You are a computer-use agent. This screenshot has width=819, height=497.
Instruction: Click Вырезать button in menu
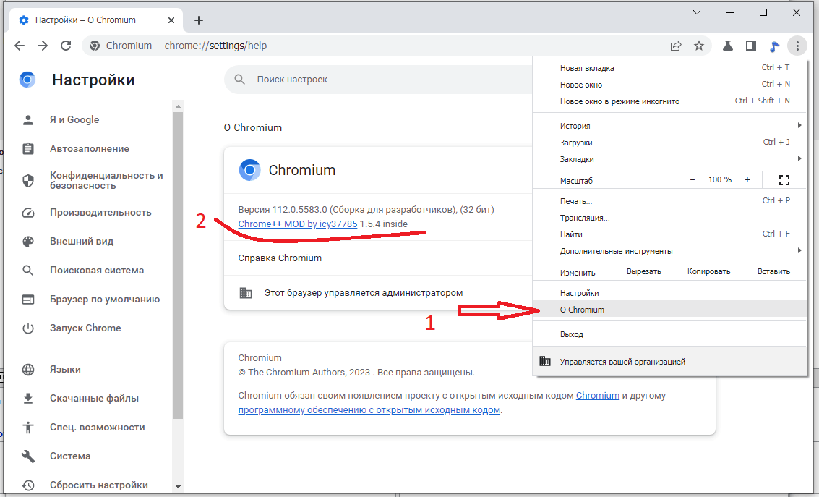pyautogui.click(x=644, y=272)
